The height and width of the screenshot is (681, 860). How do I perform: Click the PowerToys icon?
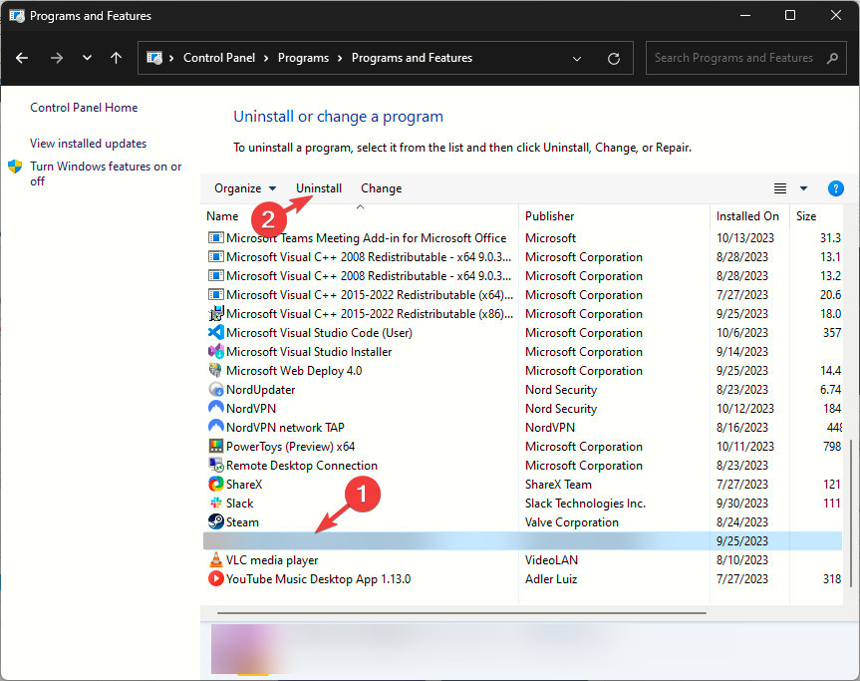point(216,446)
